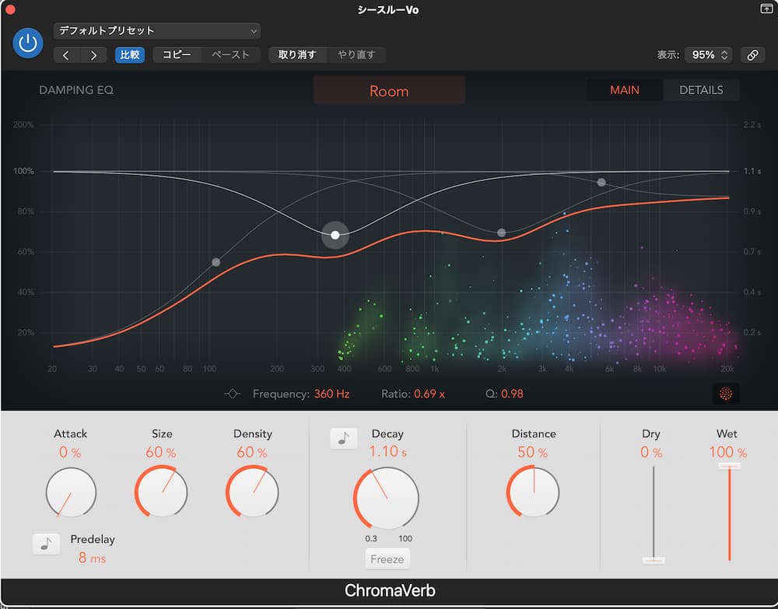The height and width of the screenshot is (609, 778).
Task: Click the やり直す redo button
Action: coord(356,55)
